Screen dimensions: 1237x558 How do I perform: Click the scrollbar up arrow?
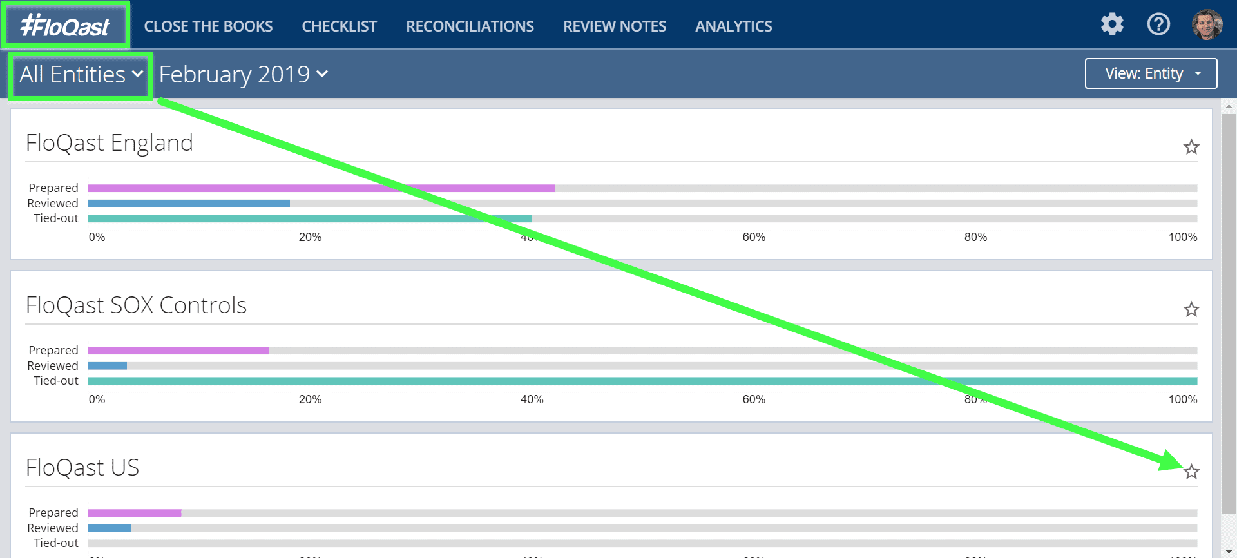pos(1229,106)
